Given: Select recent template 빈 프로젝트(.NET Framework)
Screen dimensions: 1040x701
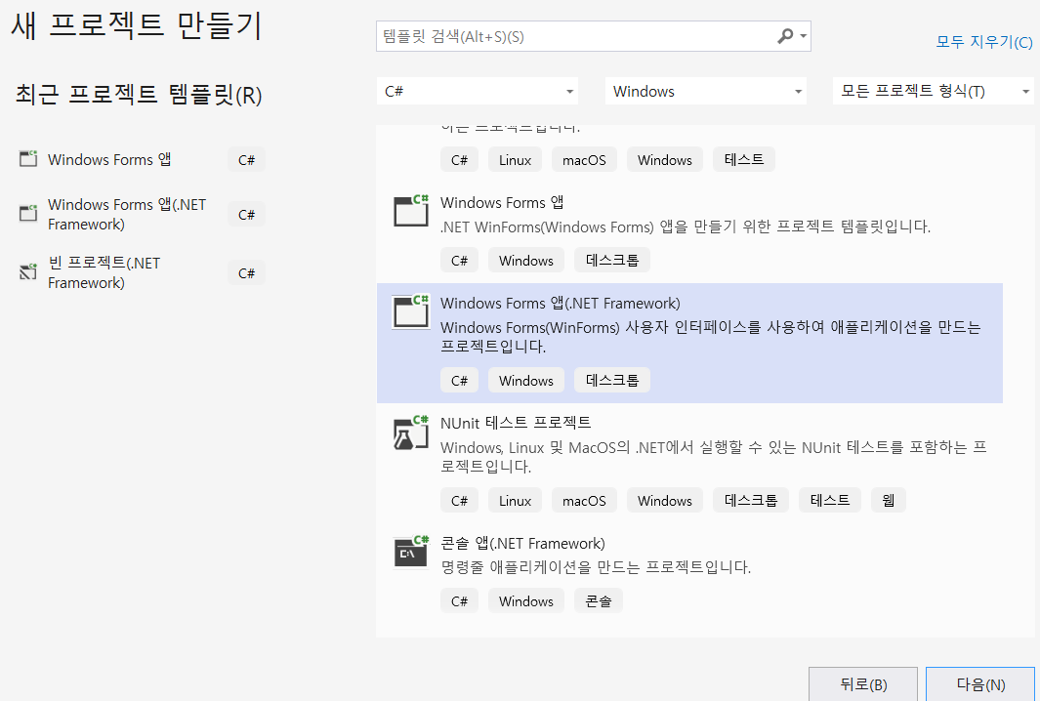Looking at the screenshot, I should [x=104, y=272].
